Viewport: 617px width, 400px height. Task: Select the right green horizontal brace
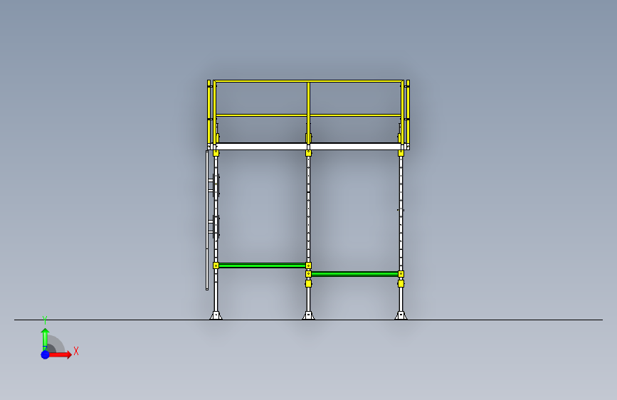(x=354, y=274)
